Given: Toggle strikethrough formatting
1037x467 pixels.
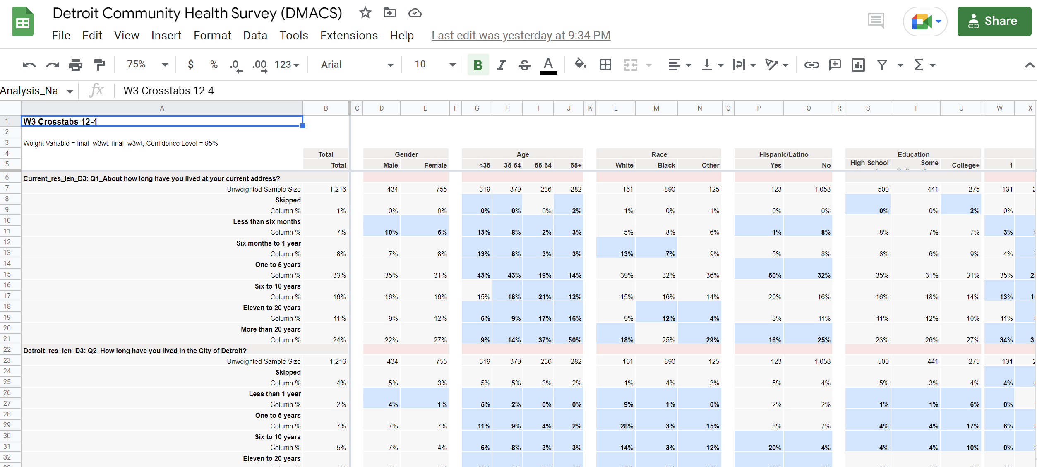Looking at the screenshot, I should pyautogui.click(x=525, y=65).
